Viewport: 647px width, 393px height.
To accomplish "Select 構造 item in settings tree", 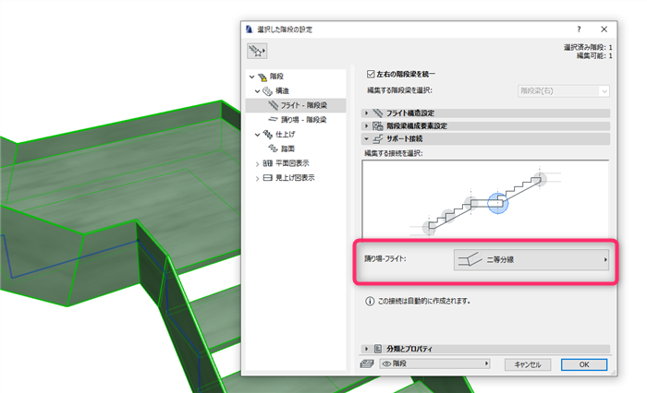I will coord(282,91).
